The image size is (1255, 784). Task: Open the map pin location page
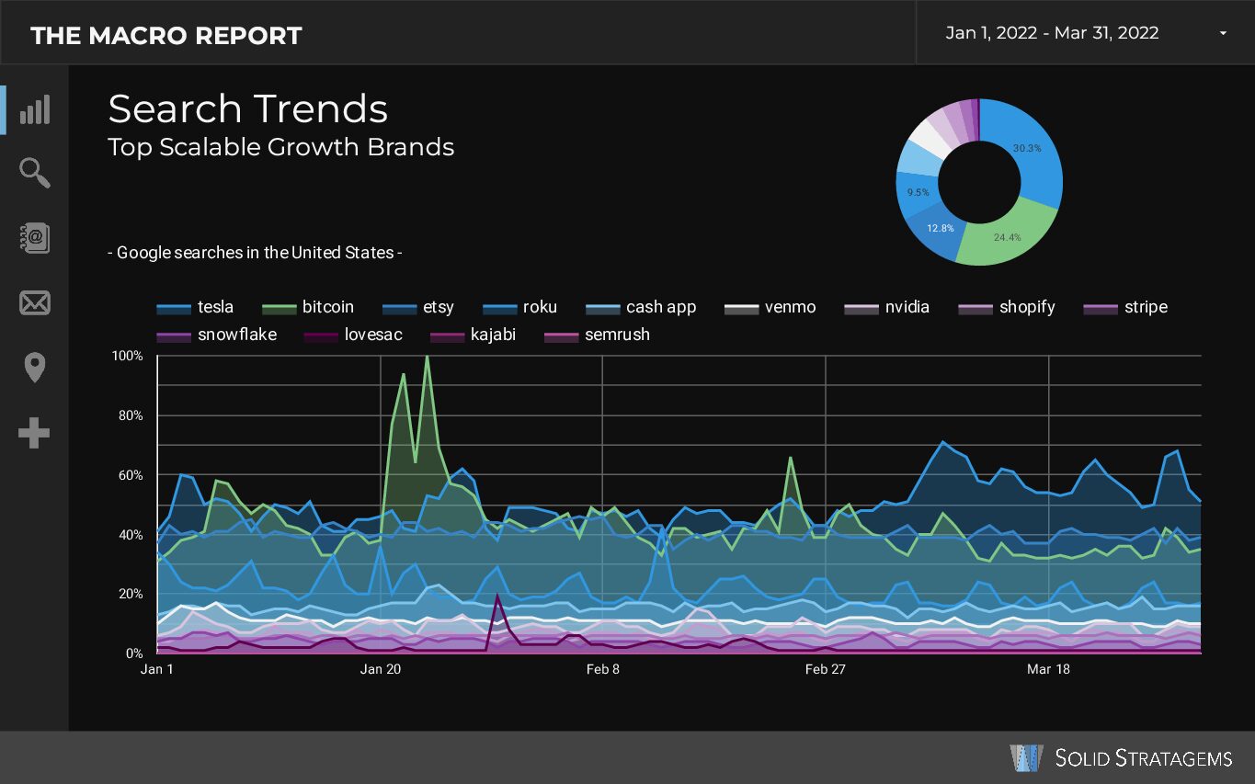click(x=35, y=368)
